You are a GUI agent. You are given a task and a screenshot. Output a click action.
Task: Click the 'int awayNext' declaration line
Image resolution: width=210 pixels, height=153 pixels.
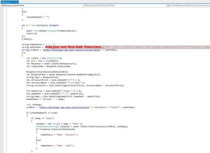(55, 94)
